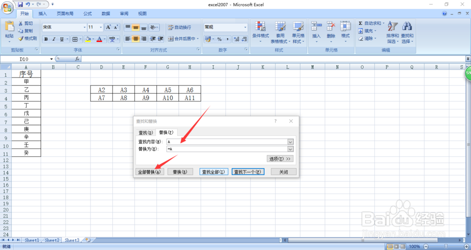Open Format as Table (套用表格格式)
Viewport: 471px width, 250px height.
pyautogui.click(x=280, y=32)
